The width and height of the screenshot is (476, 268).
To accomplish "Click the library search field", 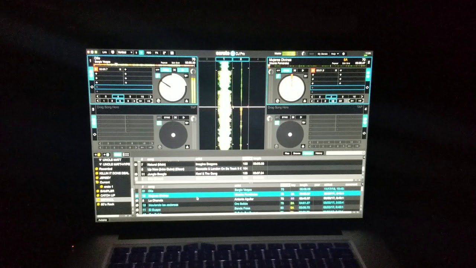I will 345,153.
